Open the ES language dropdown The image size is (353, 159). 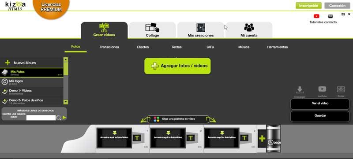pos(346,15)
